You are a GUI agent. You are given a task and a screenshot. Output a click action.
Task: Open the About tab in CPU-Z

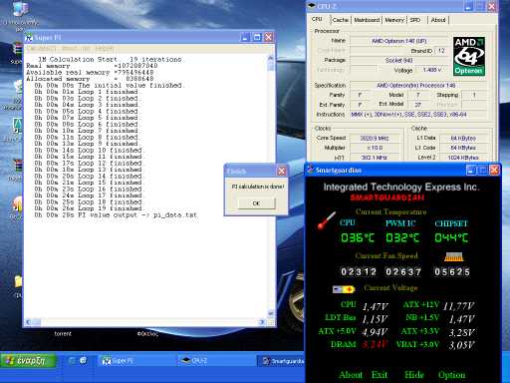coord(438,20)
